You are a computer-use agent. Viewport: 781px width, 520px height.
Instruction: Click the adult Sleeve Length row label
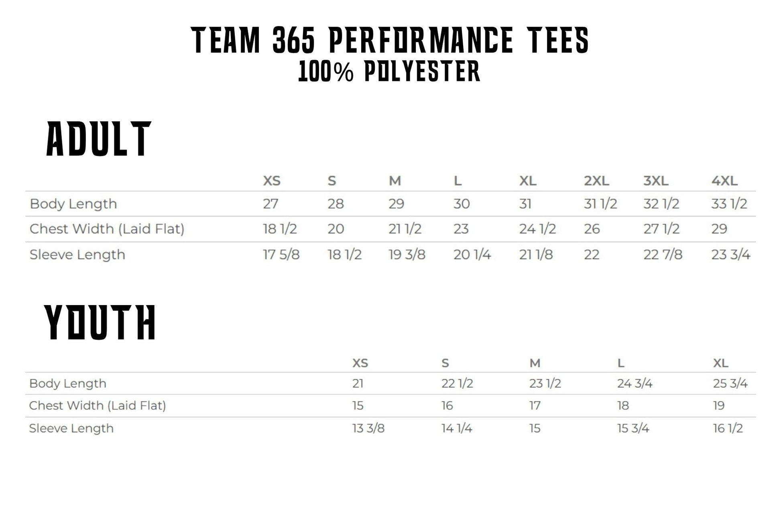(77, 255)
